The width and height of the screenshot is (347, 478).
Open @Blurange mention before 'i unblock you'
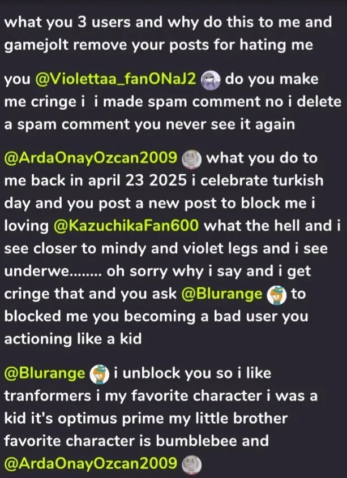pyautogui.click(x=45, y=373)
